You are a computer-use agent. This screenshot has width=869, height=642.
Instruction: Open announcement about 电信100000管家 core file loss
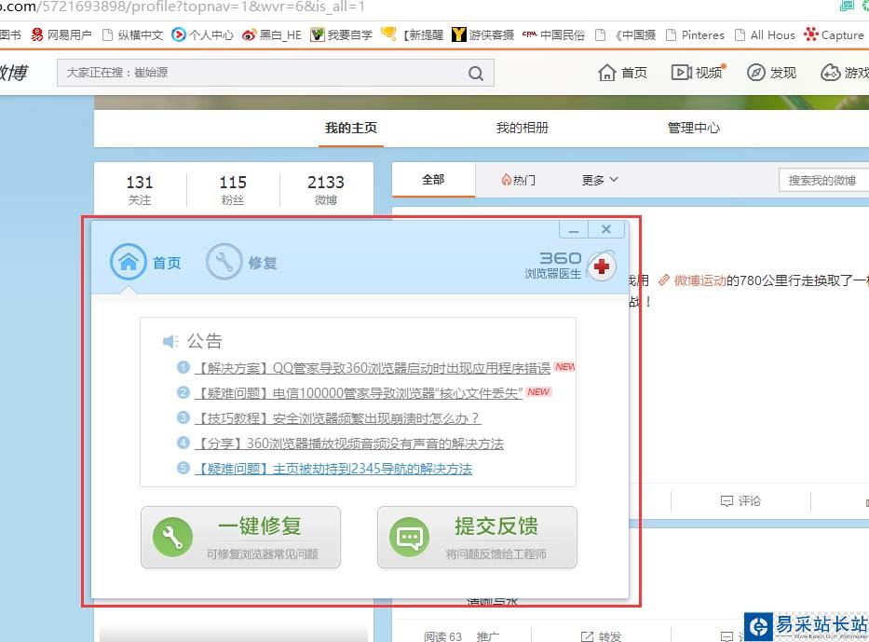359,393
